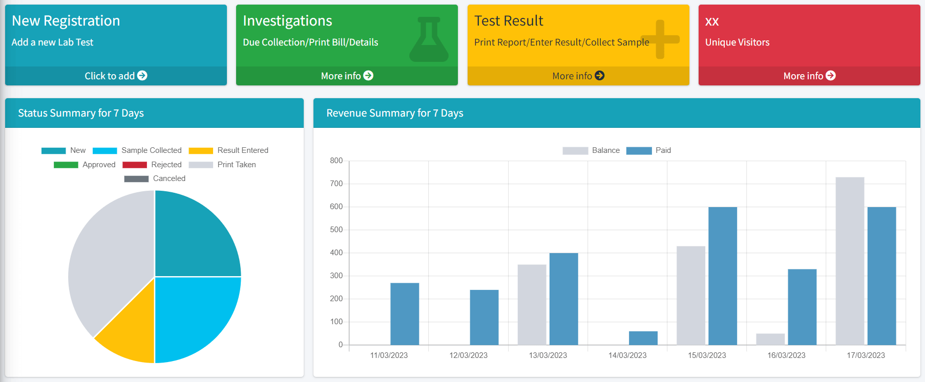Click the Paid bar for 12/03/2023

[x=484, y=317]
